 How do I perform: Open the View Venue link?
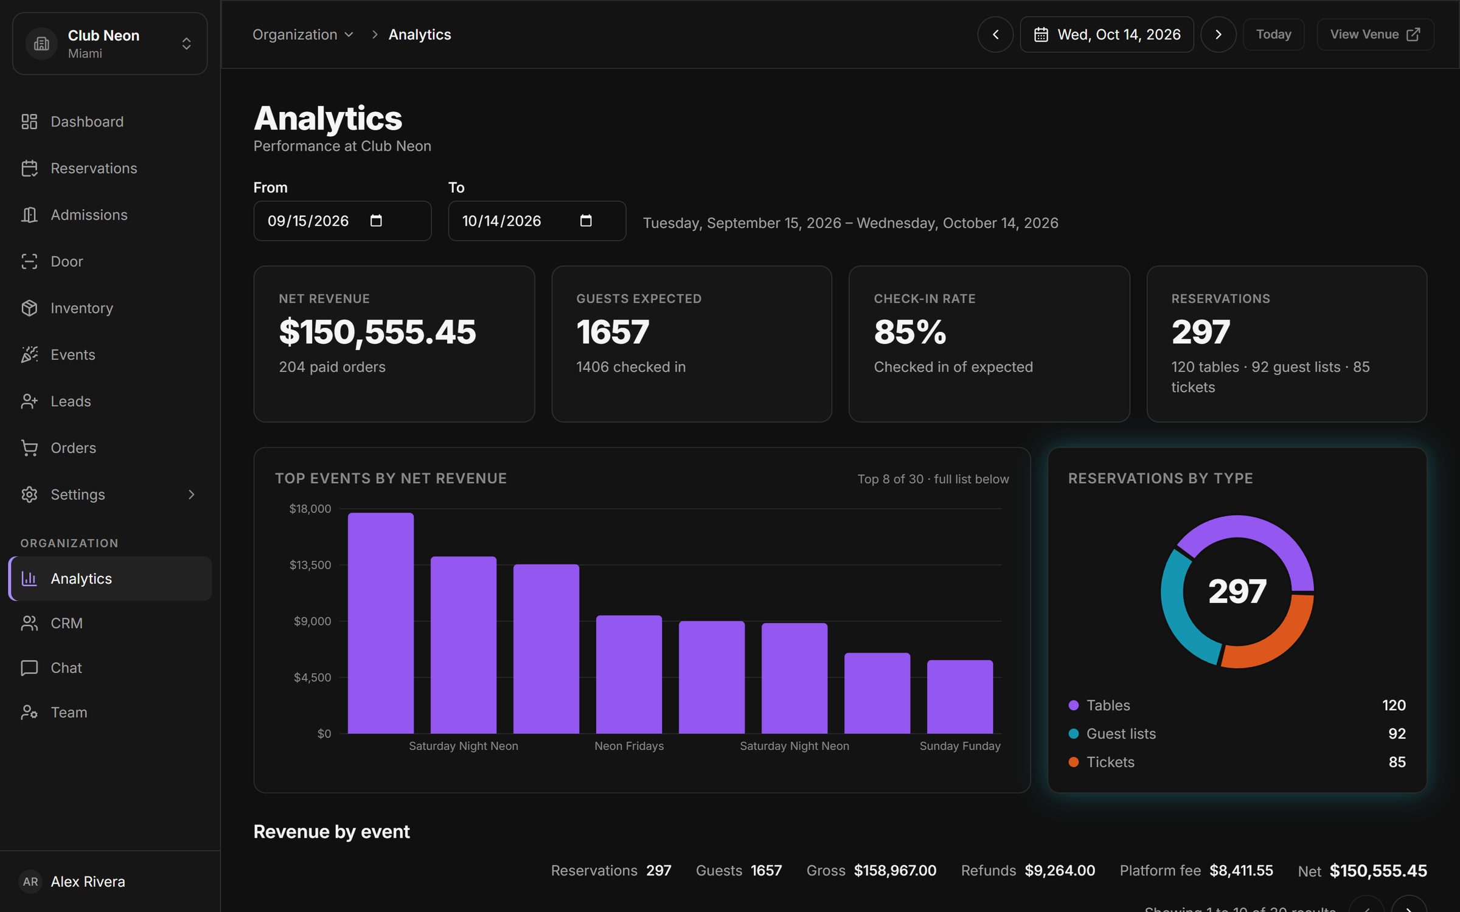click(1375, 35)
